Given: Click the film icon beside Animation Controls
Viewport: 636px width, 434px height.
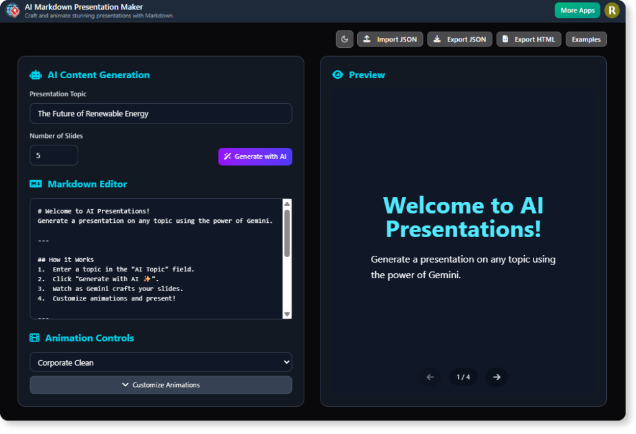Looking at the screenshot, I should click(35, 338).
